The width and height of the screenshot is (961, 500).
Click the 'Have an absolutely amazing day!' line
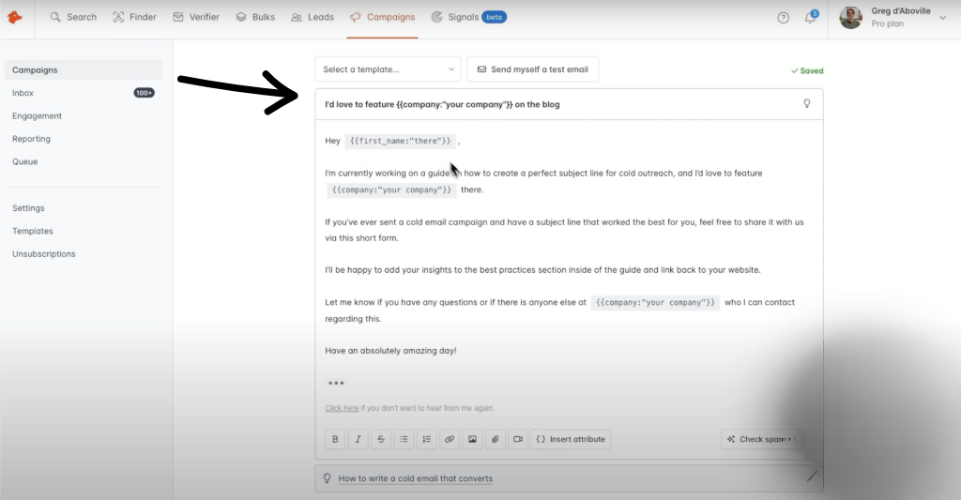tap(390, 351)
